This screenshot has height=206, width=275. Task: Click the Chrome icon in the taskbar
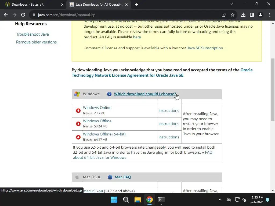[x=150, y=200]
